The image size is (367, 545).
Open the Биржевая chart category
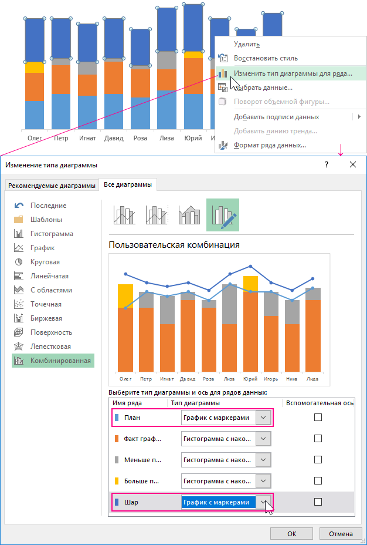pos(46,318)
